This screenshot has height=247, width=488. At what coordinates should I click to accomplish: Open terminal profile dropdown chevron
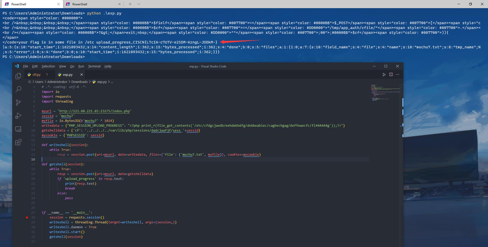coord(139,4)
